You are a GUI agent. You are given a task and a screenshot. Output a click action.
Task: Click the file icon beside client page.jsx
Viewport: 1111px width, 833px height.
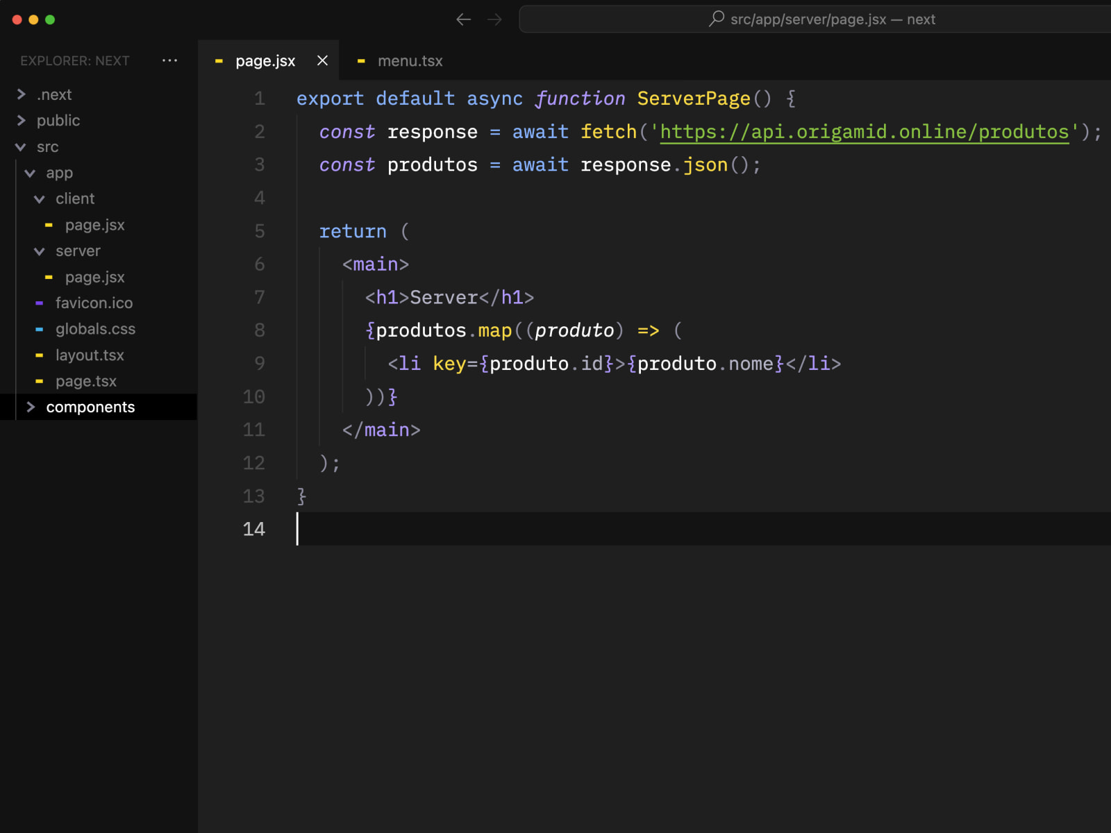click(49, 225)
